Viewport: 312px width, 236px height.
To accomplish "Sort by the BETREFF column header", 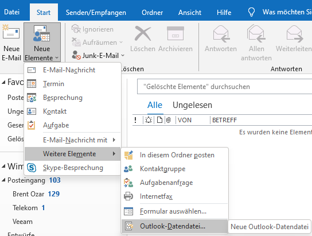I will tap(224, 120).
